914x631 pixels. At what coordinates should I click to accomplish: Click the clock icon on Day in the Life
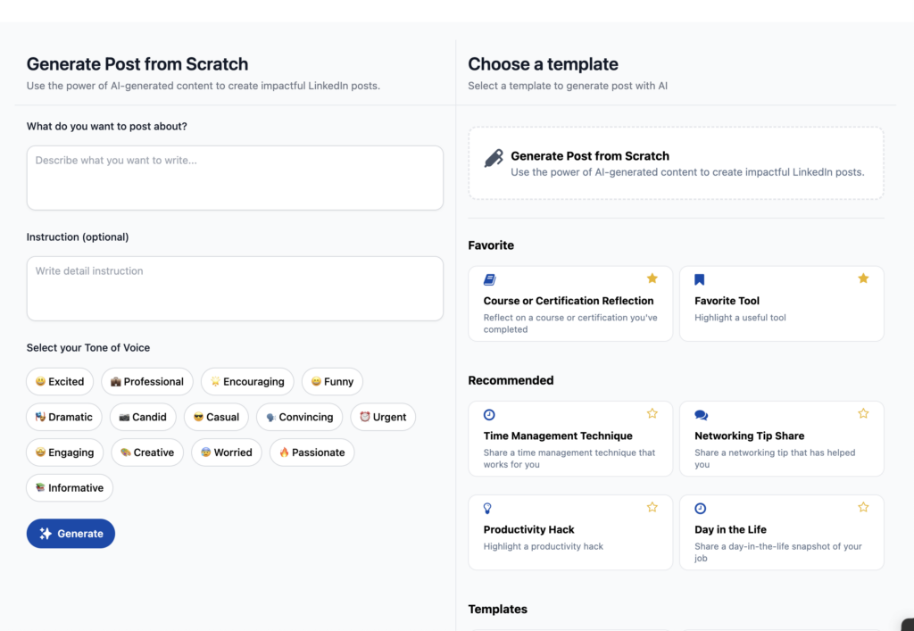click(702, 507)
